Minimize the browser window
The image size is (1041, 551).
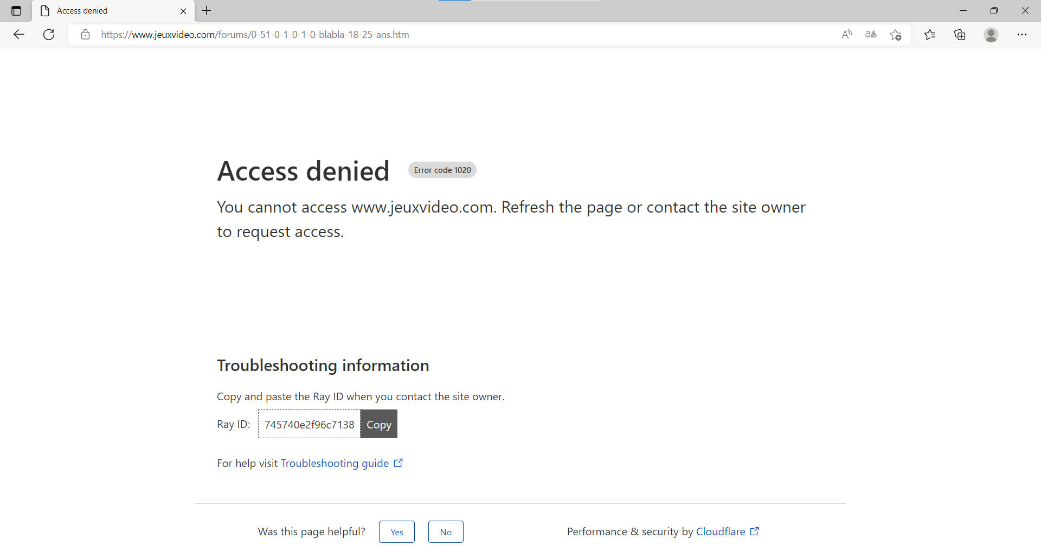963,11
